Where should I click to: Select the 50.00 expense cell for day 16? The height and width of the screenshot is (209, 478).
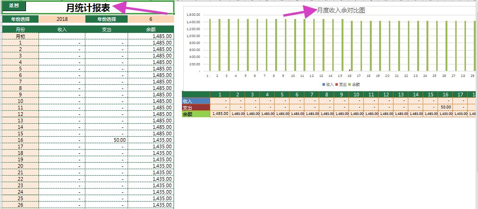(x=106, y=140)
